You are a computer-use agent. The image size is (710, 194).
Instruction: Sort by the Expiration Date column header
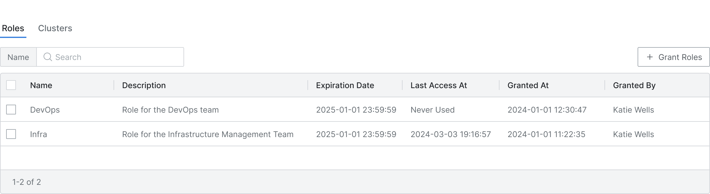[345, 85]
